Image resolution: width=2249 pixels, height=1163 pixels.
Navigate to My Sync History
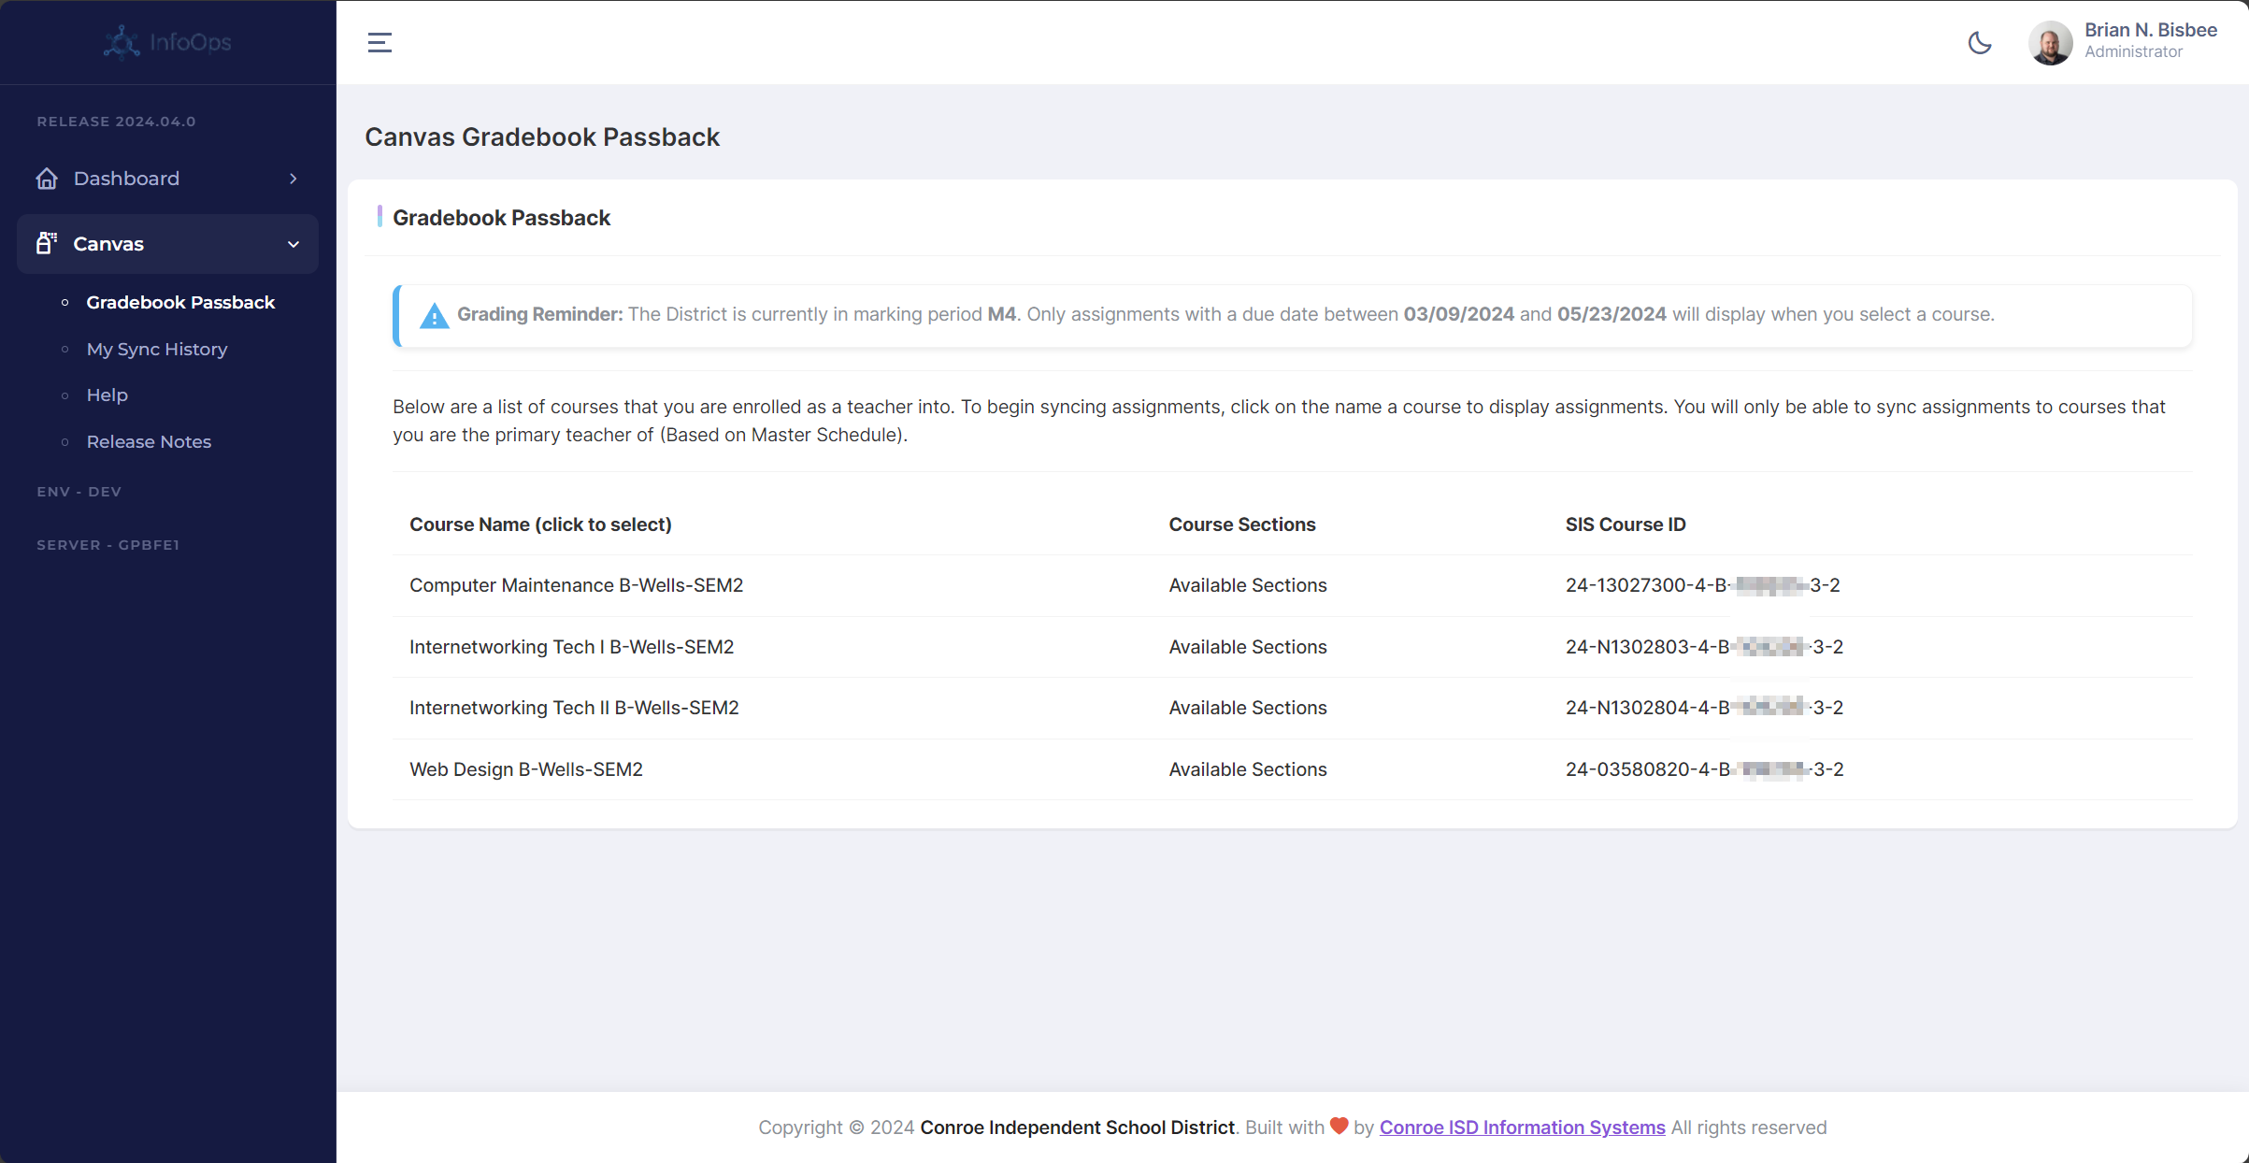pos(157,349)
